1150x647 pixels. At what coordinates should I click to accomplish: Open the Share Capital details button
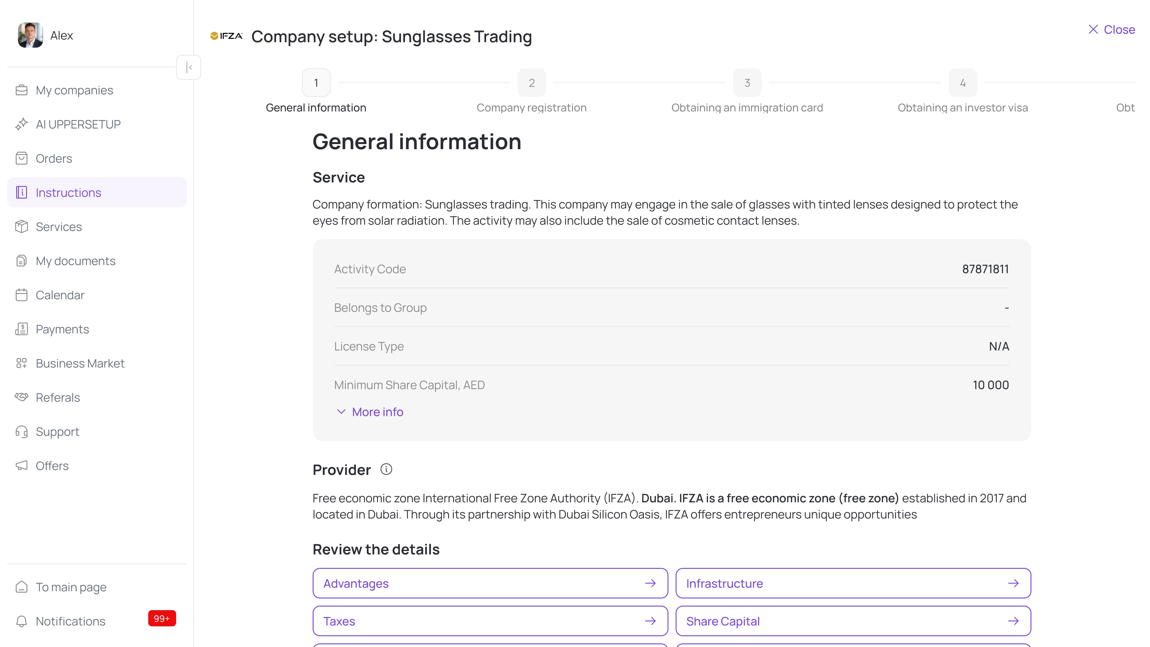[x=853, y=621]
